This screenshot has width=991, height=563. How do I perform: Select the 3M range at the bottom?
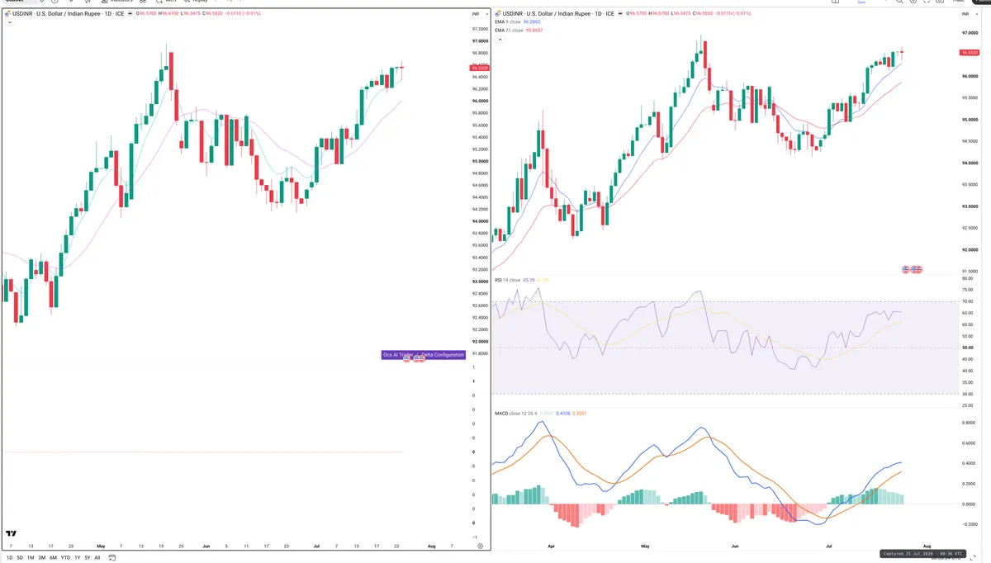(x=41, y=558)
